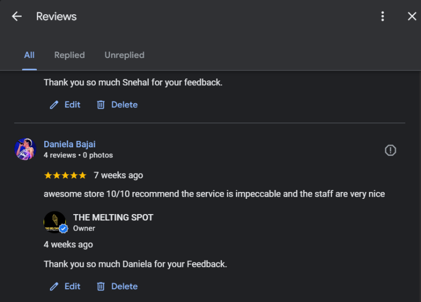The image size is (421, 302).
Task: Click The Melting Spot owner logo
Action: (54, 222)
